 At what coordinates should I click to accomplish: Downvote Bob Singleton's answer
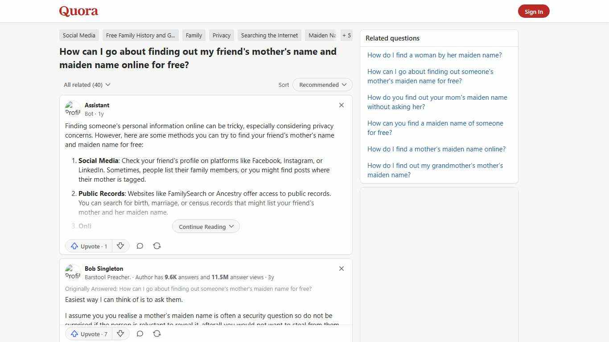[x=120, y=333]
